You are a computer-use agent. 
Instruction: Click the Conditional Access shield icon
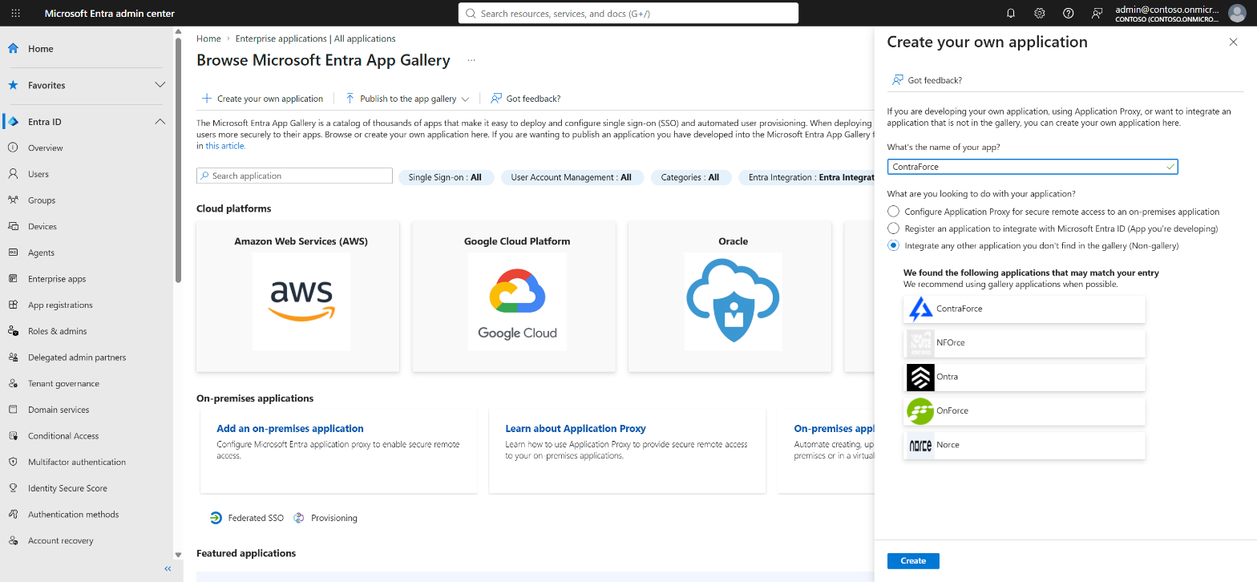[13, 436]
